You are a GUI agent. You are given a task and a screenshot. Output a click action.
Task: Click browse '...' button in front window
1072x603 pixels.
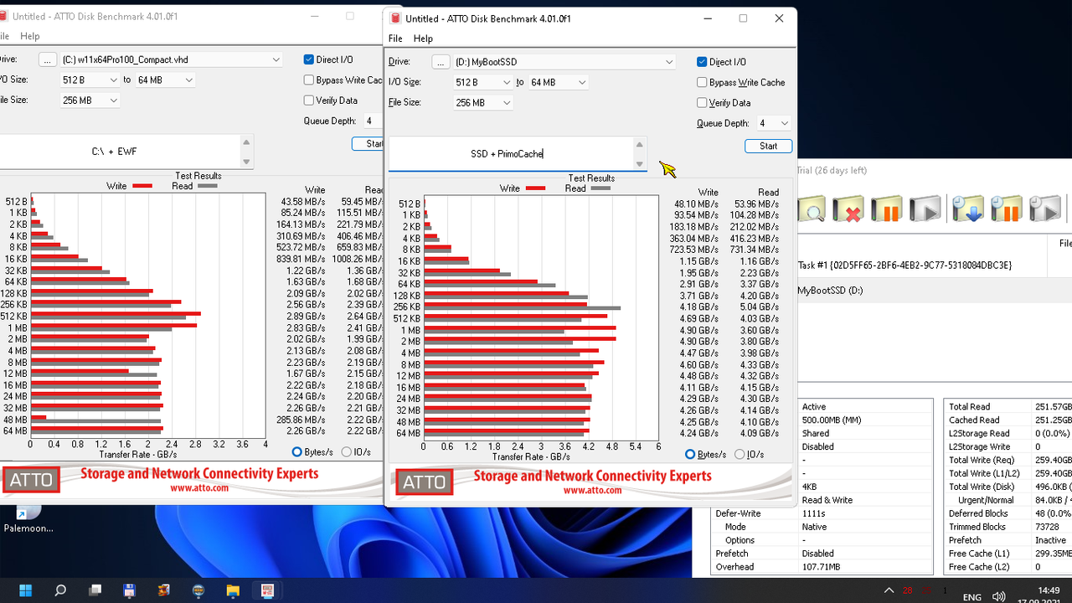tap(441, 62)
